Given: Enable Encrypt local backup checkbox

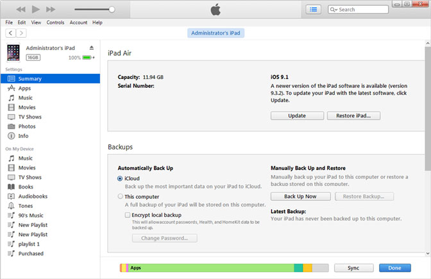Looking at the screenshot, I should tap(128, 215).
